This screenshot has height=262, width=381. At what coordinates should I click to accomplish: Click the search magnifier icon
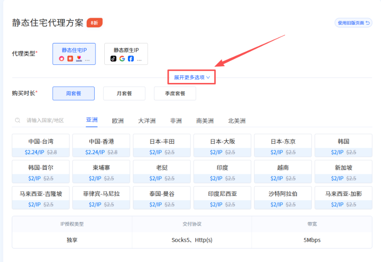click(18, 120)
